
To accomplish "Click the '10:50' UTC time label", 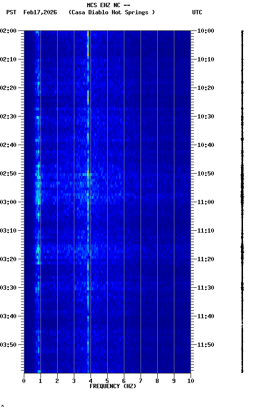I will click(206, 174).
